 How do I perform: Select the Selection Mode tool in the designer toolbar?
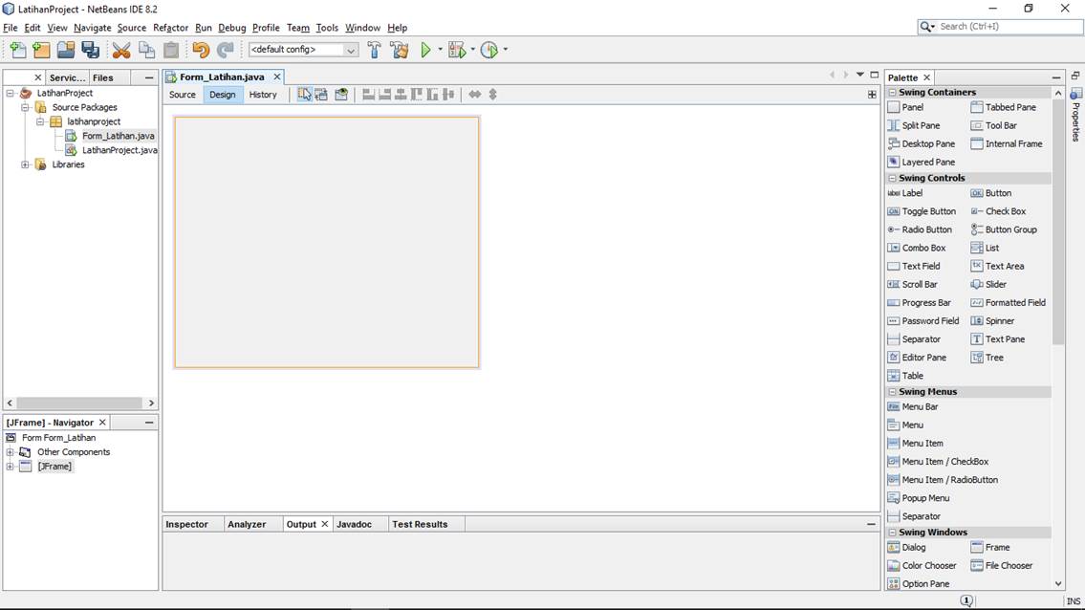(305, 94)
